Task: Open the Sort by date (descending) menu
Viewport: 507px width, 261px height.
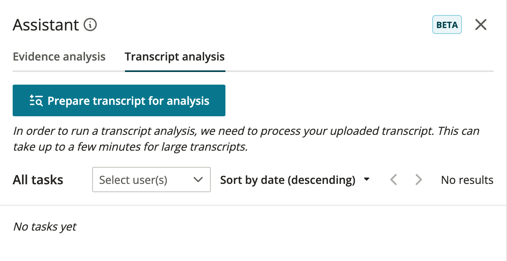Action: (x=295, y=180)
